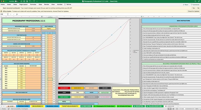
Task: Open the Data ribbon tab
Action: pyautogui.click(x=40, y=4)
